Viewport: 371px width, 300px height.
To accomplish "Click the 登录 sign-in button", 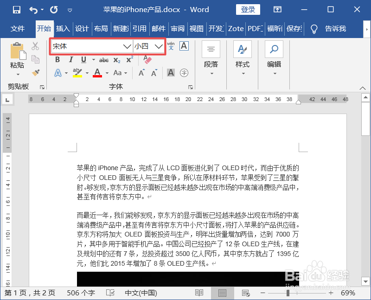I will pos(248,9).
